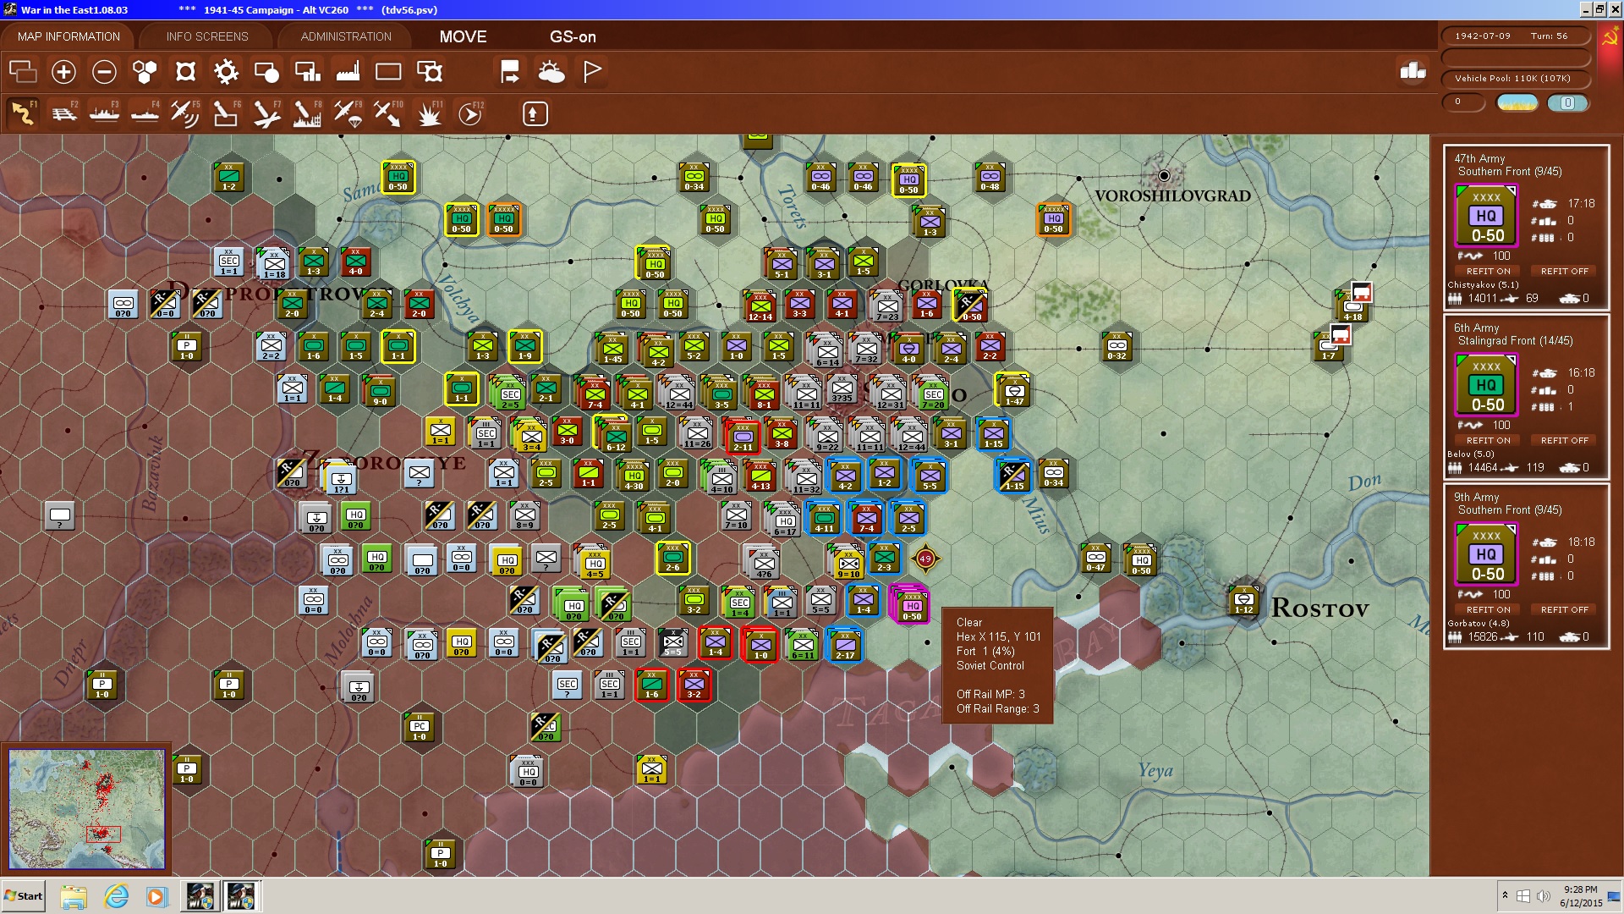Viewport: 1624px width, 914px height.
Task: Select the 9th Army HQ counter in panel
Action: point(1486,554)
